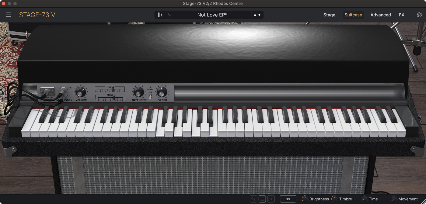Go to previous preset with up arrow

tap(255, 15)
